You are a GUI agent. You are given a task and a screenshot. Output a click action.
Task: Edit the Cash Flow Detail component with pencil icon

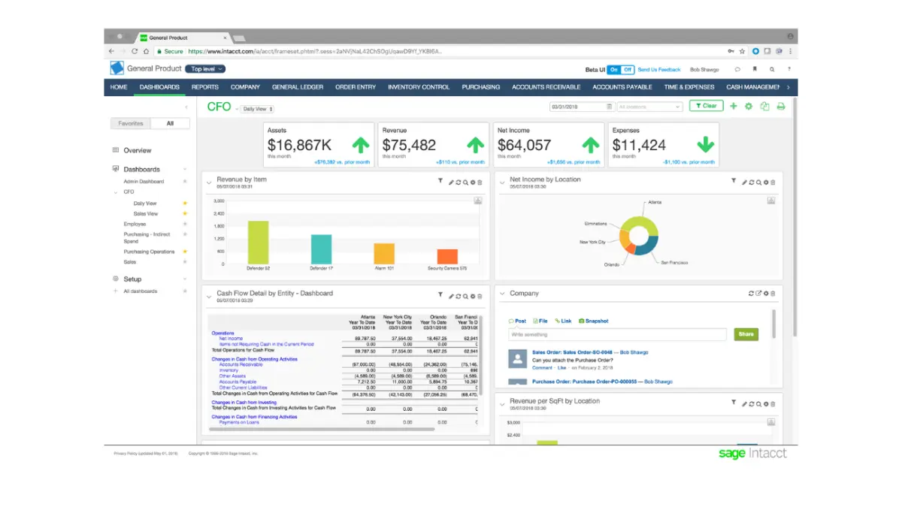(x=450, y=296)
